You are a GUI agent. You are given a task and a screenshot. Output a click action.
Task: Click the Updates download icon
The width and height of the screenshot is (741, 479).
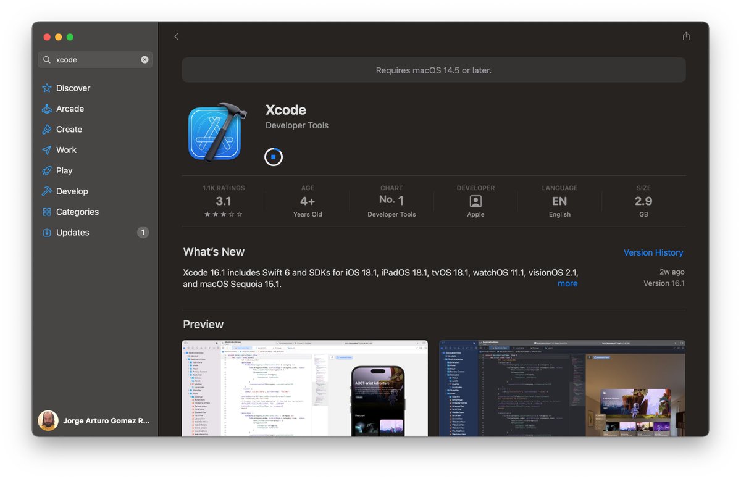(x=47, y=233)
